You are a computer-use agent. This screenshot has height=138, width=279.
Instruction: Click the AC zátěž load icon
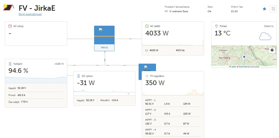tap(147, 26)
